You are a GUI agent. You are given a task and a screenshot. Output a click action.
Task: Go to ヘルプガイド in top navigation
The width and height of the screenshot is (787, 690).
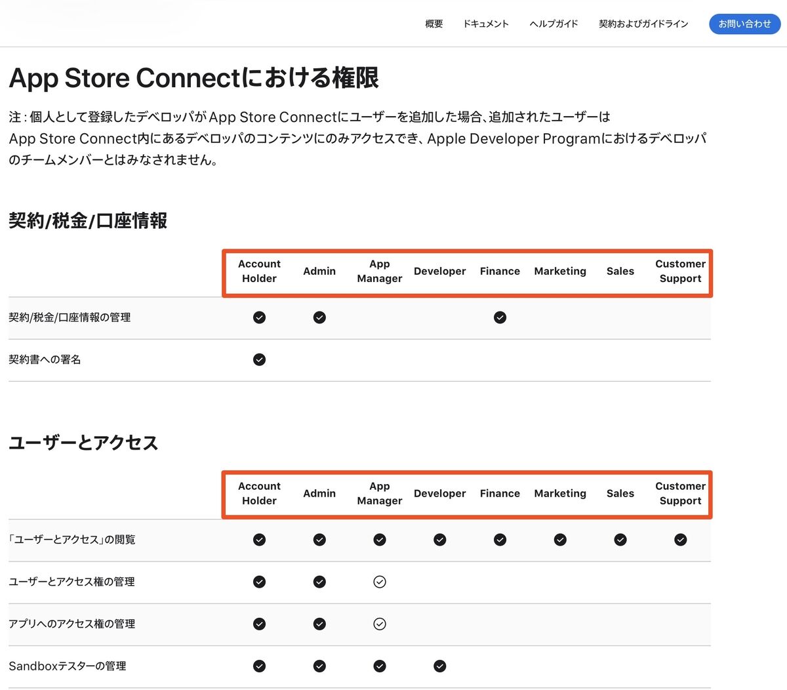click(554, 24)
